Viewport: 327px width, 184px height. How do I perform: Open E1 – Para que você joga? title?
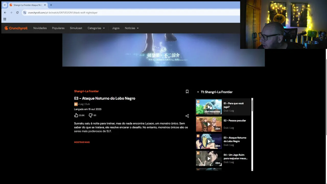tap(233, 105)
